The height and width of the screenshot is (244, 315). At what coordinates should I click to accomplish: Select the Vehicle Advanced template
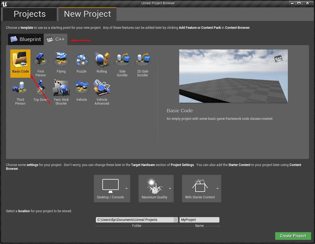tap(102, 92)
